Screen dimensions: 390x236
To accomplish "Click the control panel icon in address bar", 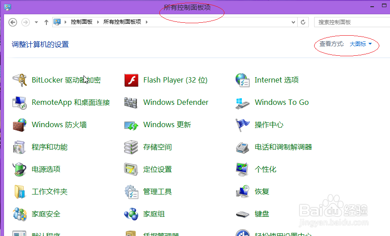I will pyautogui.click(x=58, y=22).
